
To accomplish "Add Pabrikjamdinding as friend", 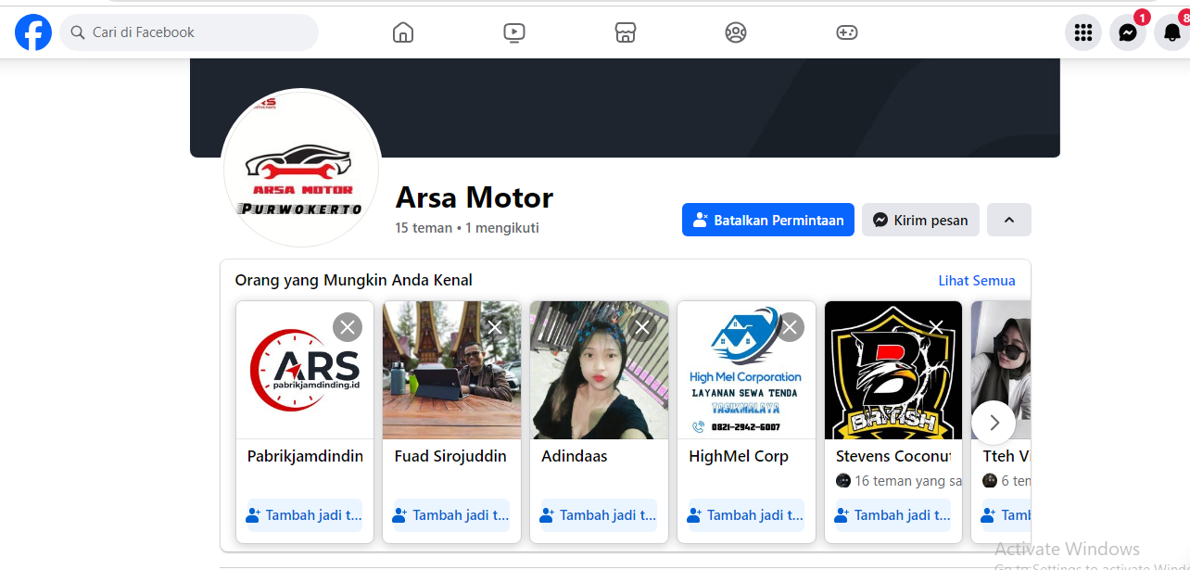I will click(x=305, y=515).
